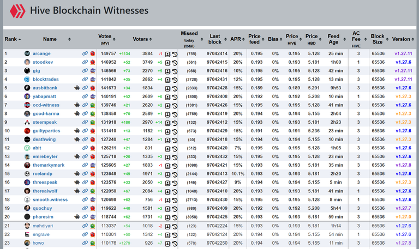This screenshot has width=419, height=249.
Task: Sort table by Bias column header
Action: (275, 39)
